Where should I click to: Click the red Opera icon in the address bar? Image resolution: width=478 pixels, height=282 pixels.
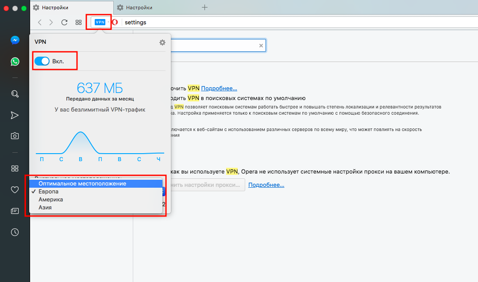click(x=115, y=22)
